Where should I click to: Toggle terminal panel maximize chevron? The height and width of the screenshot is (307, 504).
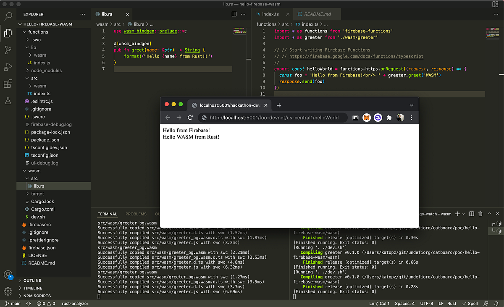tap(490, 214)
